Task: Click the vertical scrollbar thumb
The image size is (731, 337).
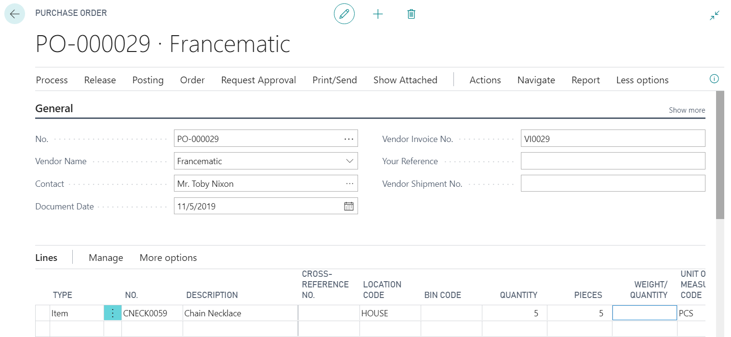Action: [x=720, y=155]
